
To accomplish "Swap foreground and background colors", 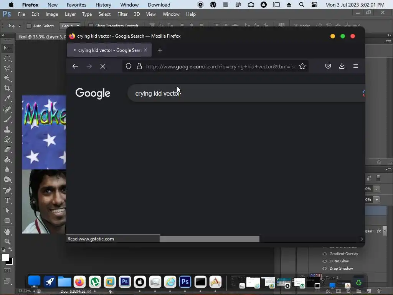I will [10, 249].
